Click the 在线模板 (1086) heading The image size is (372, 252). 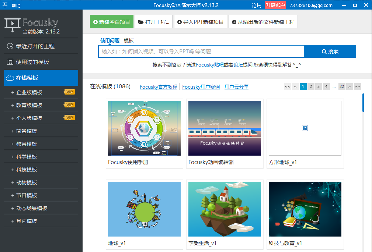110,86
